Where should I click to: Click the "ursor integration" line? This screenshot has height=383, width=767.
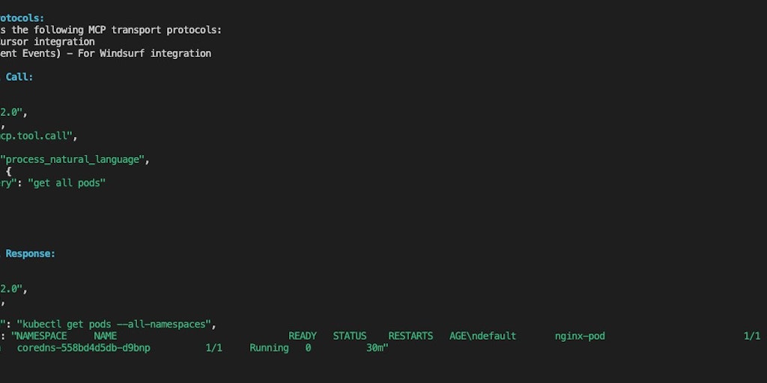[x=48, y=42]
